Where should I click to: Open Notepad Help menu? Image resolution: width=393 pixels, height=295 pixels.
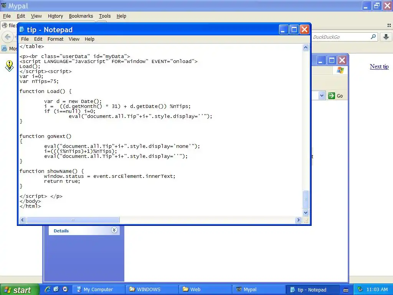click(x=89, y=39)
